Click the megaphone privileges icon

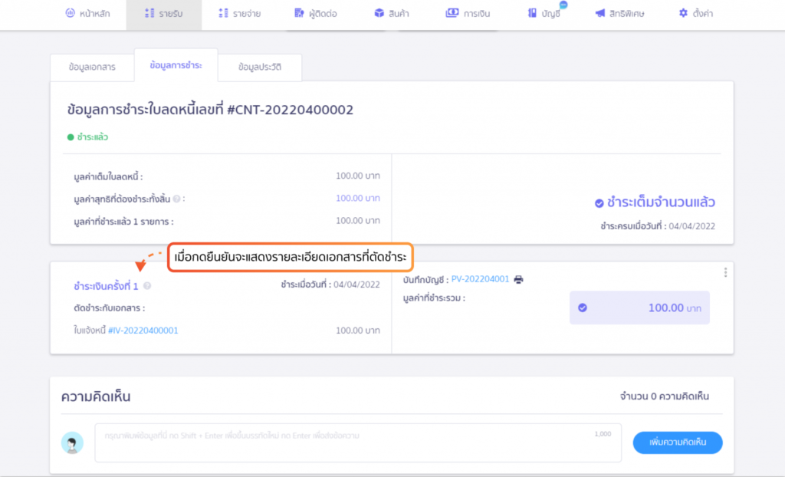[599, 13]
